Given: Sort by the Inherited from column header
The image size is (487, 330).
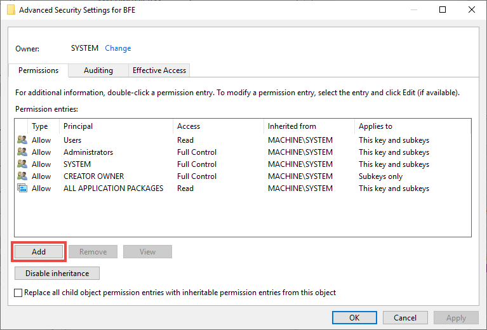Looking at the screenshot, I should click(x=309, y=126).
